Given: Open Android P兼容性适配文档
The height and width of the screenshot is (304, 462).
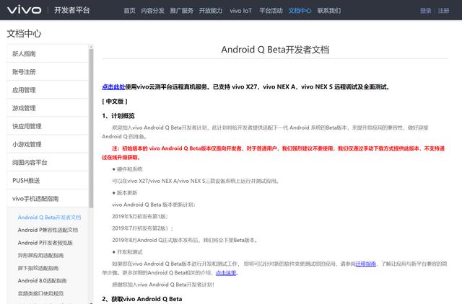Looking at the screenshot, I should (x=48, y=230).
